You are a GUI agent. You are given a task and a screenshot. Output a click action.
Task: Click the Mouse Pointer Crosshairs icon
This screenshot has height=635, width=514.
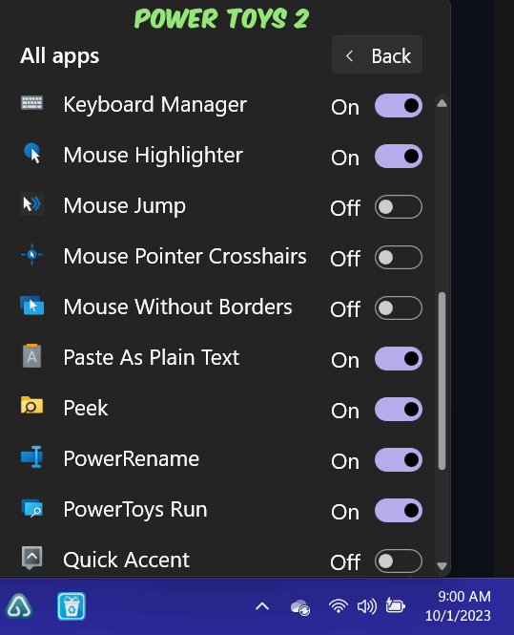32,255
